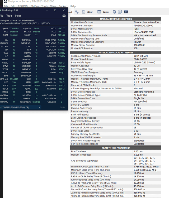Click Address Mapping value Mirrored
This screenshot has width=169, height=198.
click(x=138, y=89)
